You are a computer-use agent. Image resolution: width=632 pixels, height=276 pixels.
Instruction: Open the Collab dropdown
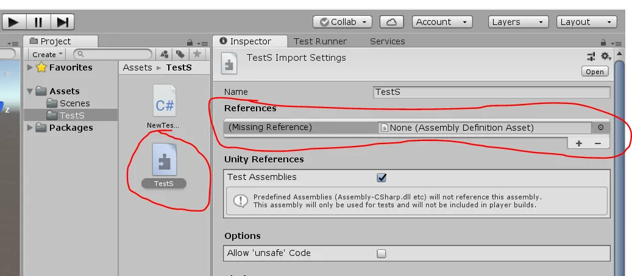[x=342, y=22]
